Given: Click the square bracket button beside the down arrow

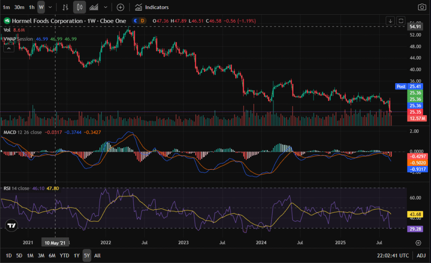Looking at the screenshot, I should point(401,21).
